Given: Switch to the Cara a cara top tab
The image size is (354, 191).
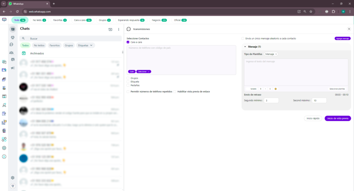Looking at the screenshot, I should point(83,20).
